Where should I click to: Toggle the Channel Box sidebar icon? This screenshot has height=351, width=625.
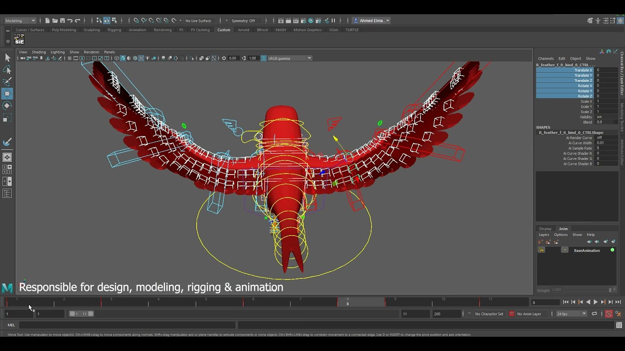point(621,20)
